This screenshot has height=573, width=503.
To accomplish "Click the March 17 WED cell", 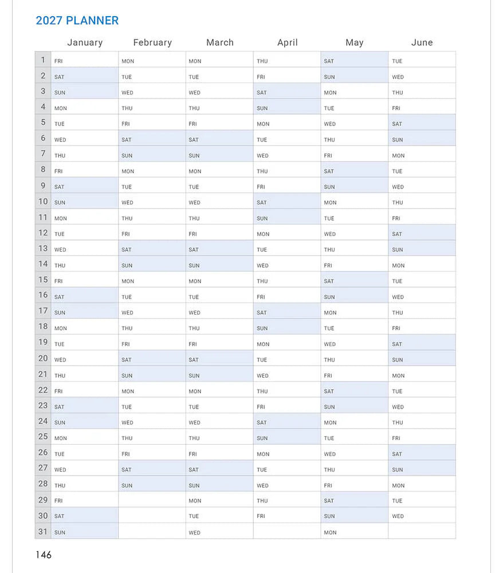I will (x=220, y=312).
